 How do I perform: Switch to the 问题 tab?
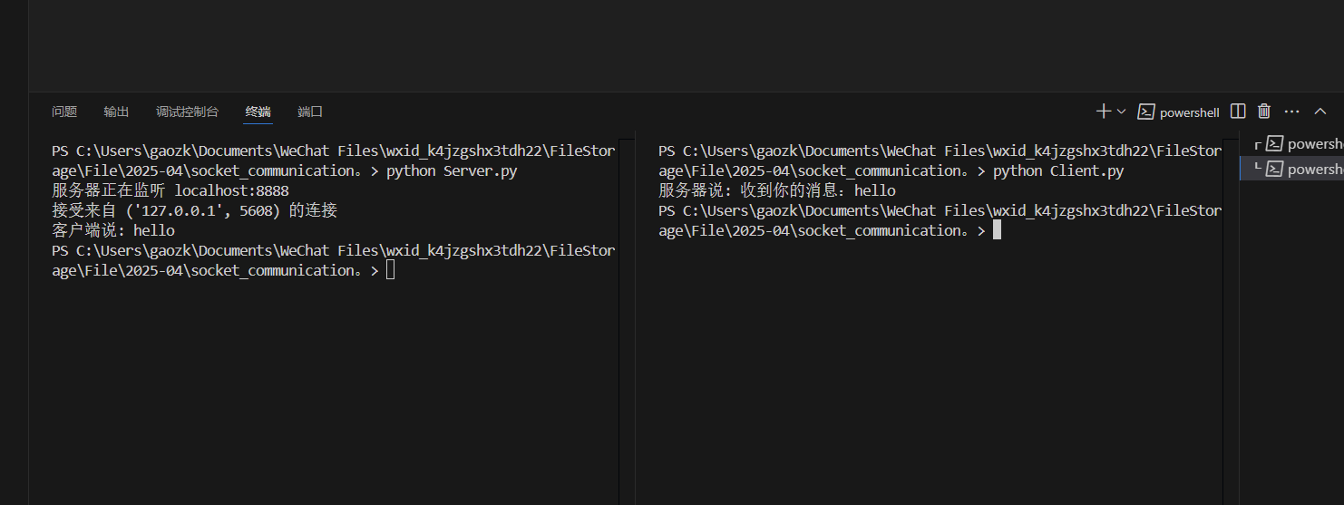point(64,112)
